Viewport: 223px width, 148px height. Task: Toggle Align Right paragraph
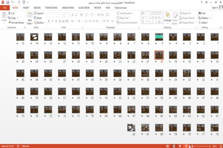click(93, 21)
